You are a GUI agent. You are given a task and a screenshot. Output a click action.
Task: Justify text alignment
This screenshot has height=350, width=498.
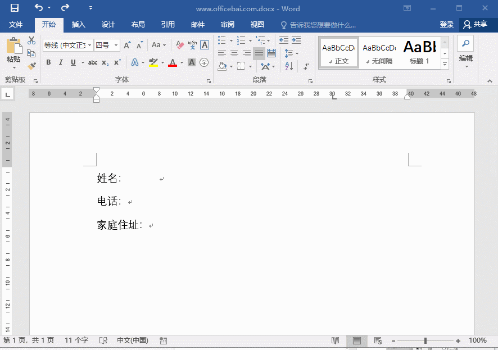(259, 53)
